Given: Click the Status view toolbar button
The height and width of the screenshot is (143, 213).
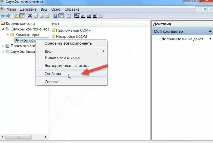Looking at the screenshot, I should tap(100, 16).
